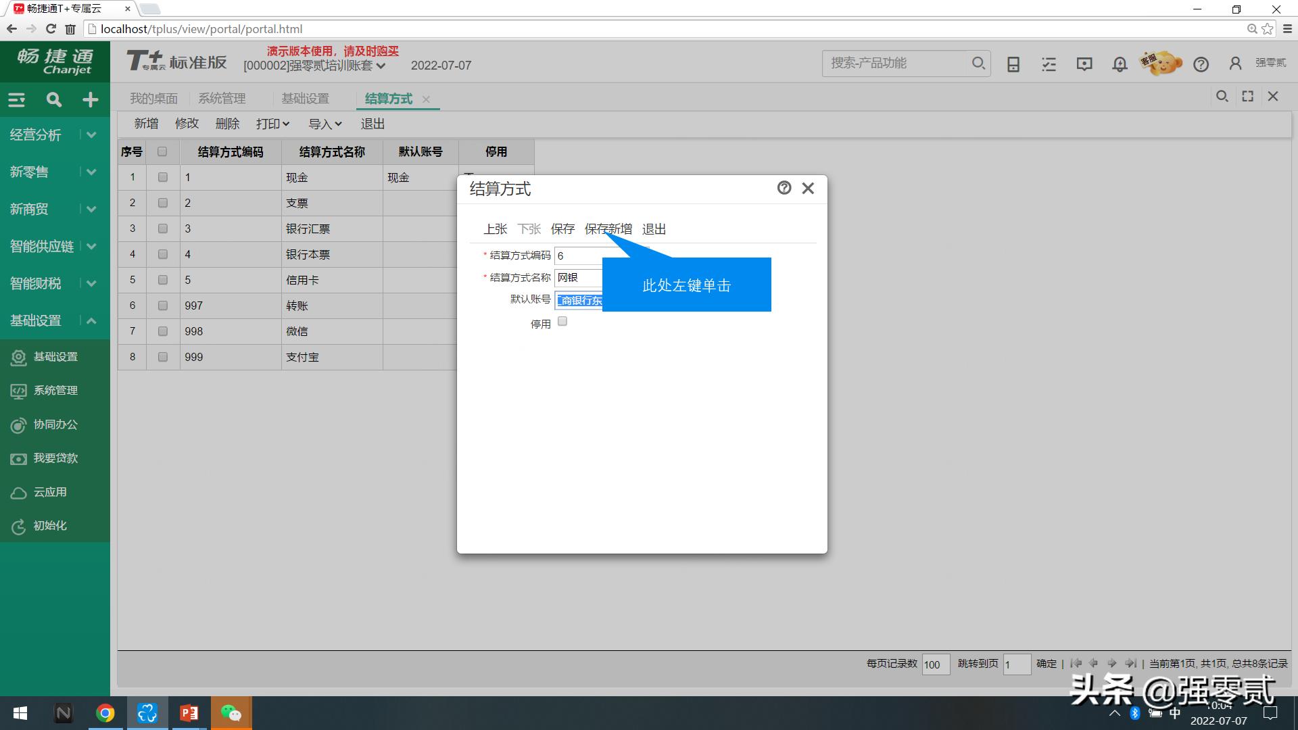The width and height of the screenshot is (1298, 730).
Task: Open the user account icon
Action: (1235, 63)
